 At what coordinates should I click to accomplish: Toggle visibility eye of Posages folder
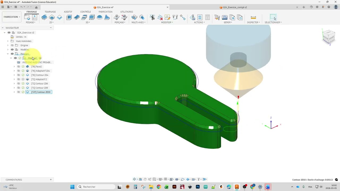point(12,54)
